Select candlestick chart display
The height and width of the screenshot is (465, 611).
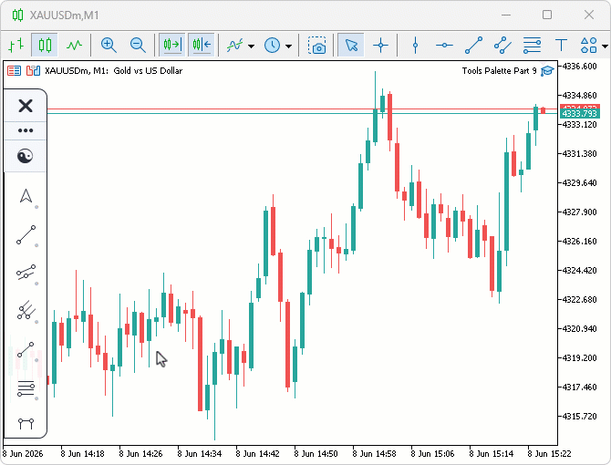point(45,46)
